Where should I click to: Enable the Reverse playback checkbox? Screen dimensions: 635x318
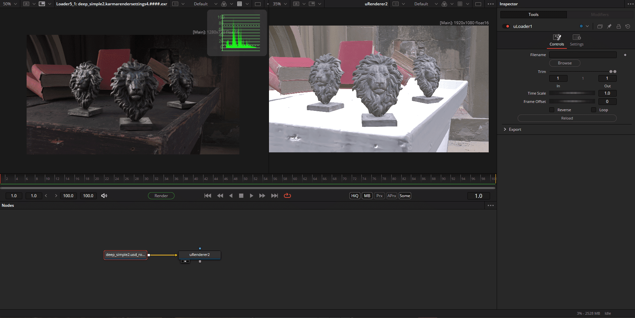pos(552,110)
